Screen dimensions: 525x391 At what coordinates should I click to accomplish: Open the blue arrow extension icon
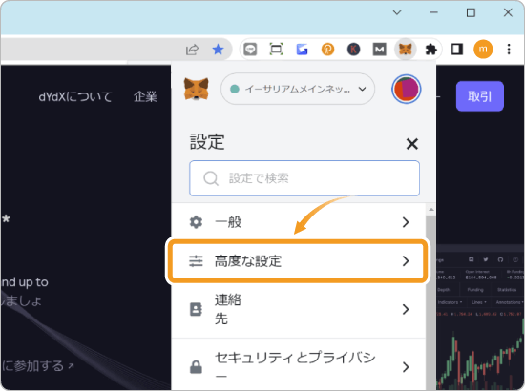click(302, 50)
